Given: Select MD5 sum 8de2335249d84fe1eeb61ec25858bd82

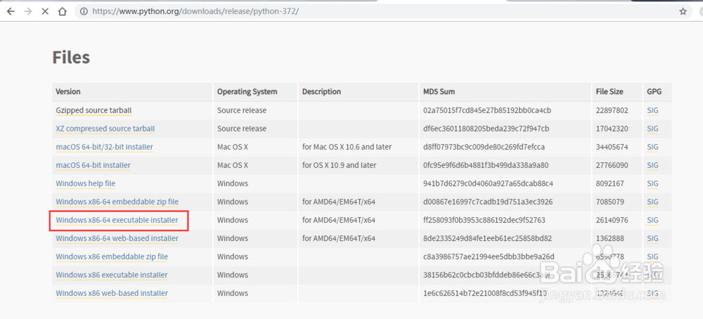Looking at the screenshot, I should [487, 238].
